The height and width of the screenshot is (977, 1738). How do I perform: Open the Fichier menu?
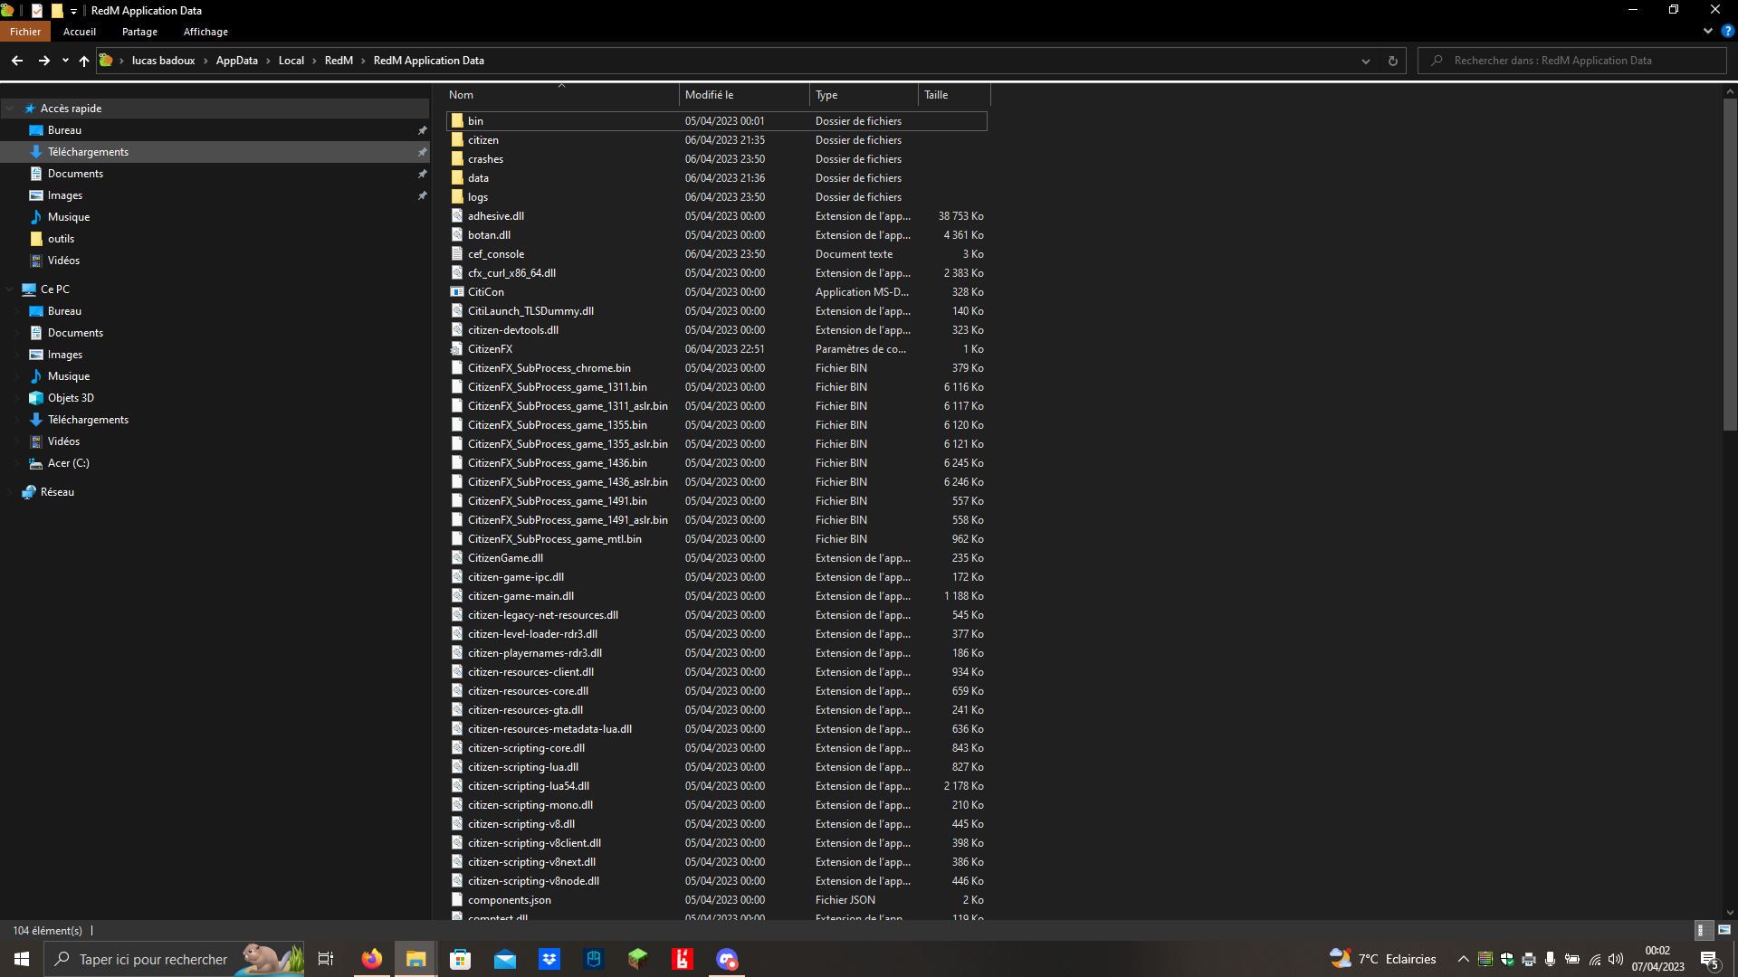(25, 32)
